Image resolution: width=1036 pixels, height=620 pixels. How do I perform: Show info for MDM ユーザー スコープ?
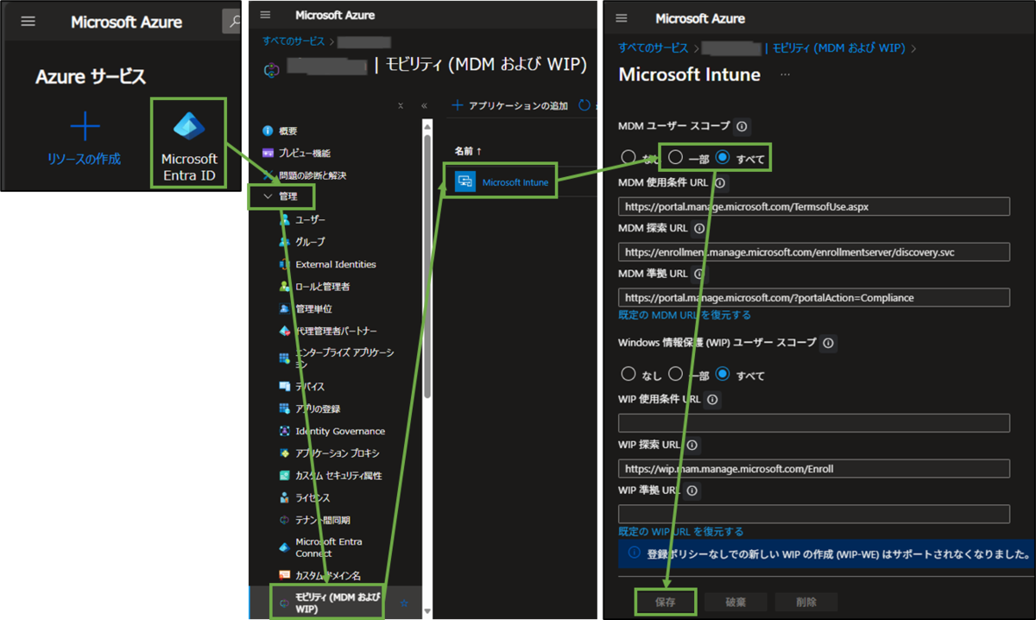click(x=741, y=126)
